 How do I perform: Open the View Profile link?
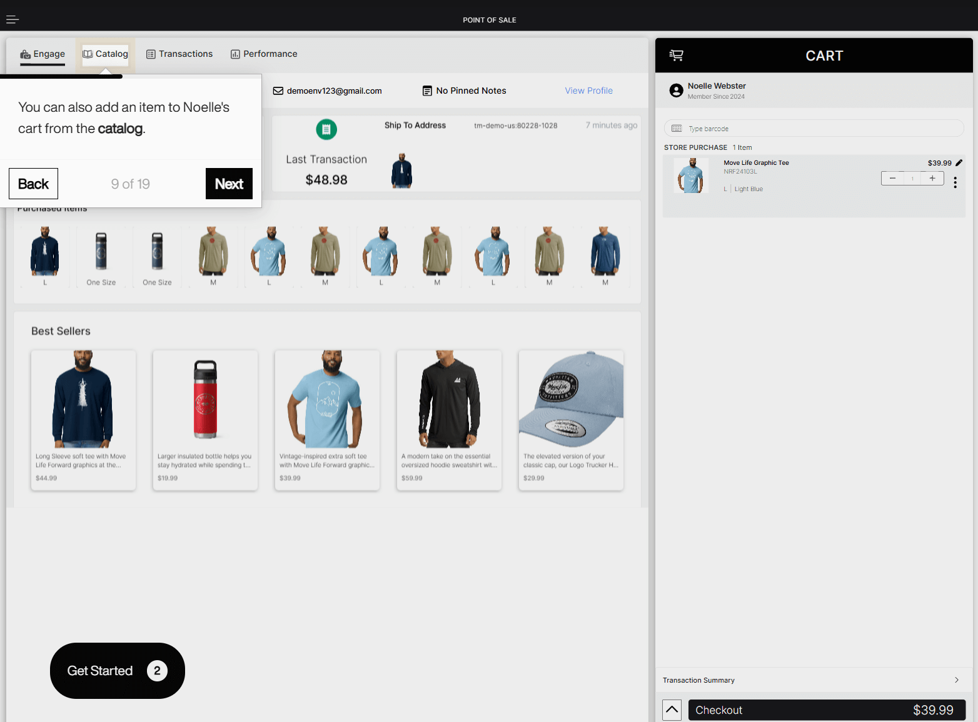(x=588, y=91)
